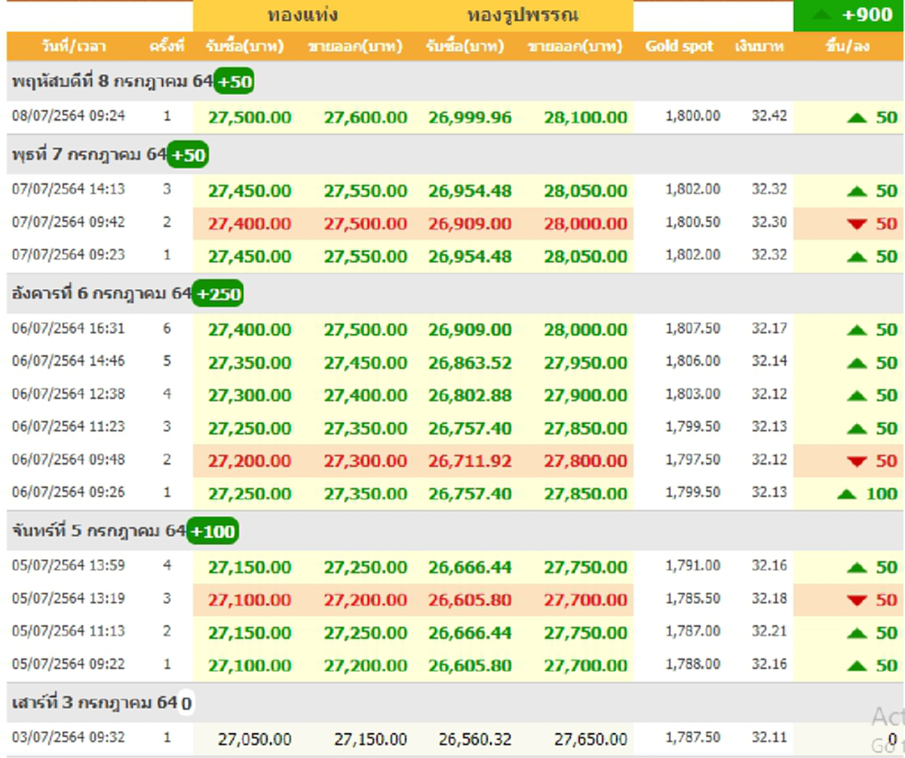The image size is (905, 758).
Task: Click the +100 badge beside จันทร์ที่ 5 กรกฎาคม 64
Action: pyautogui.click(x=212, y=532)
